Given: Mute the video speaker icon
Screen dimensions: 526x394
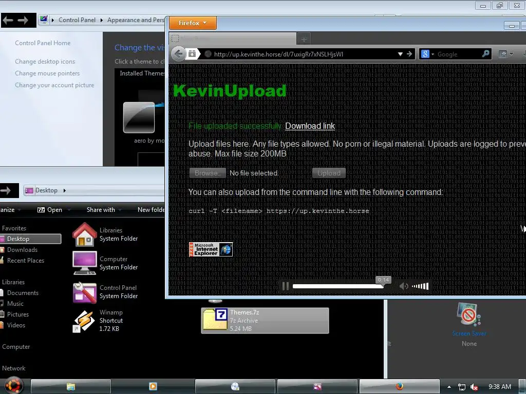Looking at the screenshot, I should (404, 286).
